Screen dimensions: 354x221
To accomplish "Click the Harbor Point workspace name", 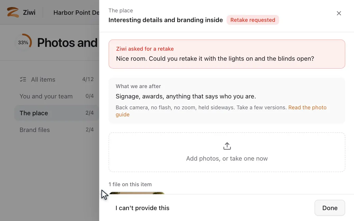I will click(76, 13).
